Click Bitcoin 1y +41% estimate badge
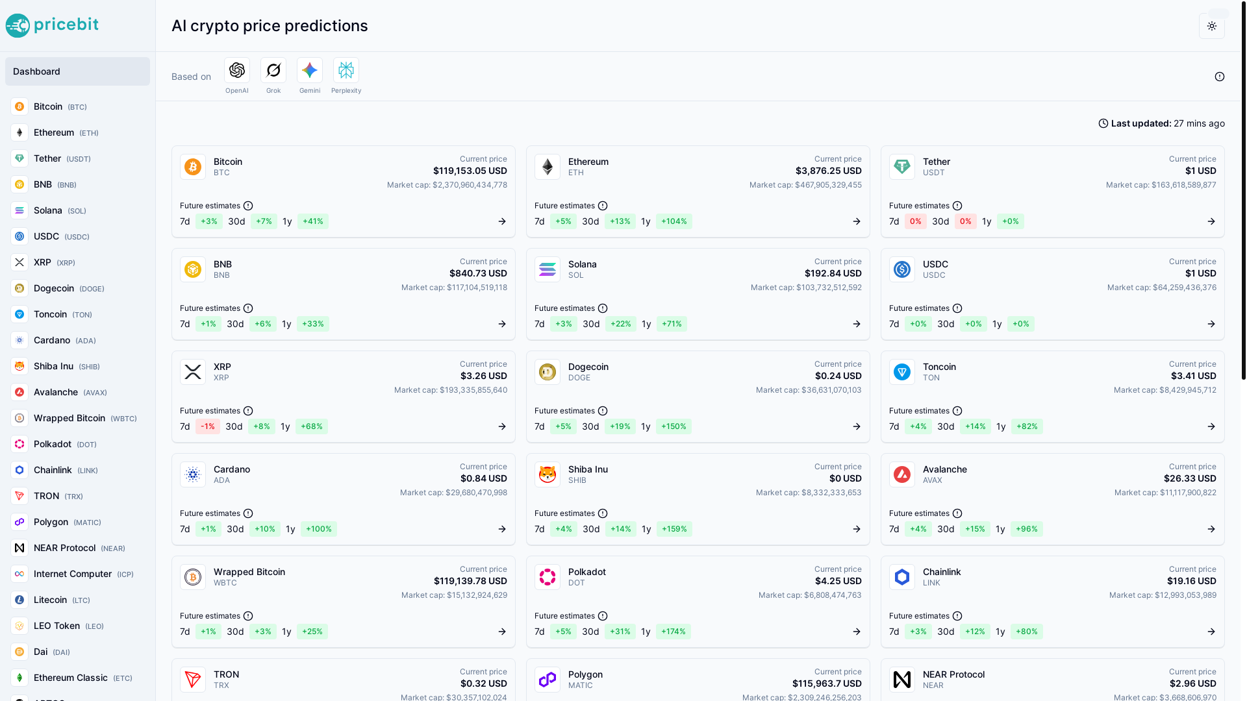 coord(313,221)
